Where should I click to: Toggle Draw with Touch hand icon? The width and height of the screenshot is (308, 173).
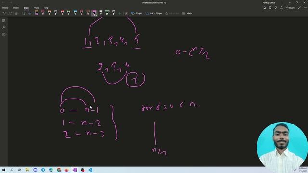126,13
